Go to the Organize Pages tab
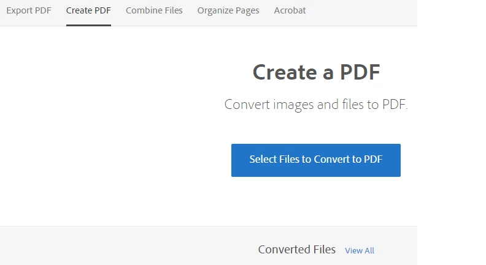The image size is (486, 265). (x=228, y=10)
